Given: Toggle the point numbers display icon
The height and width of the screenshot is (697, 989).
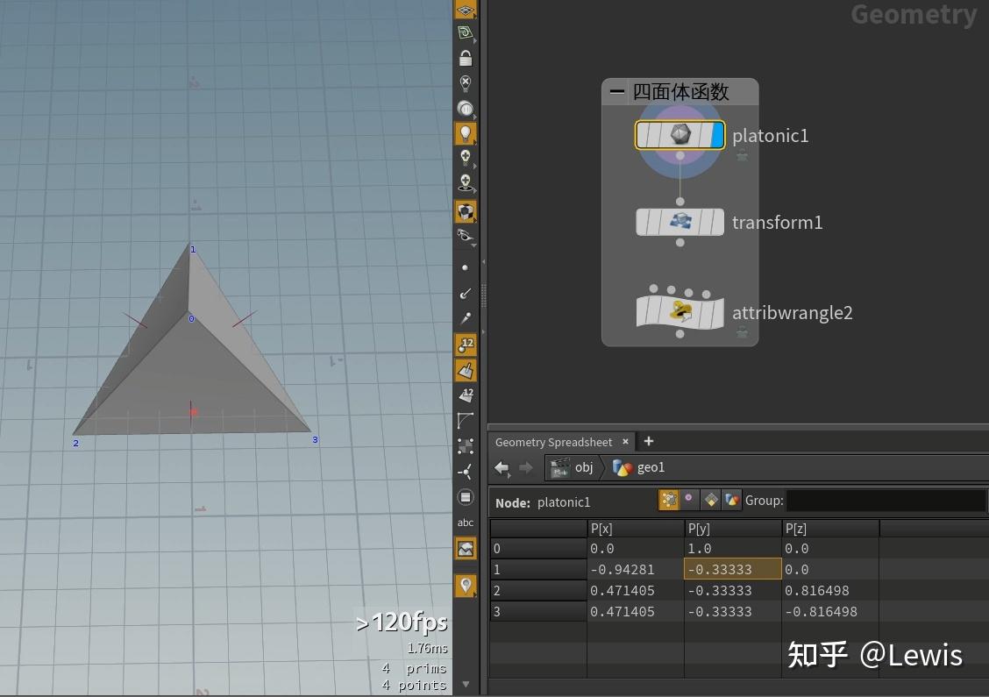Looking at the screenshot, I should (x=466, y=345).
